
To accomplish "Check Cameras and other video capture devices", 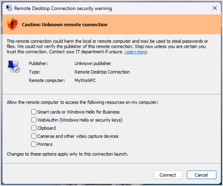I will click(x=34, y=136).
